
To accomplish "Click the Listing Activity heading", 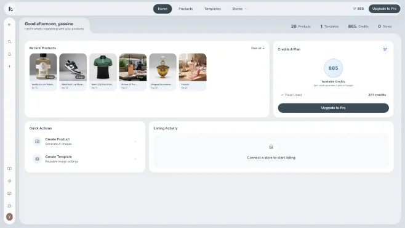I will pyautogui.click(x=166, y=128).
